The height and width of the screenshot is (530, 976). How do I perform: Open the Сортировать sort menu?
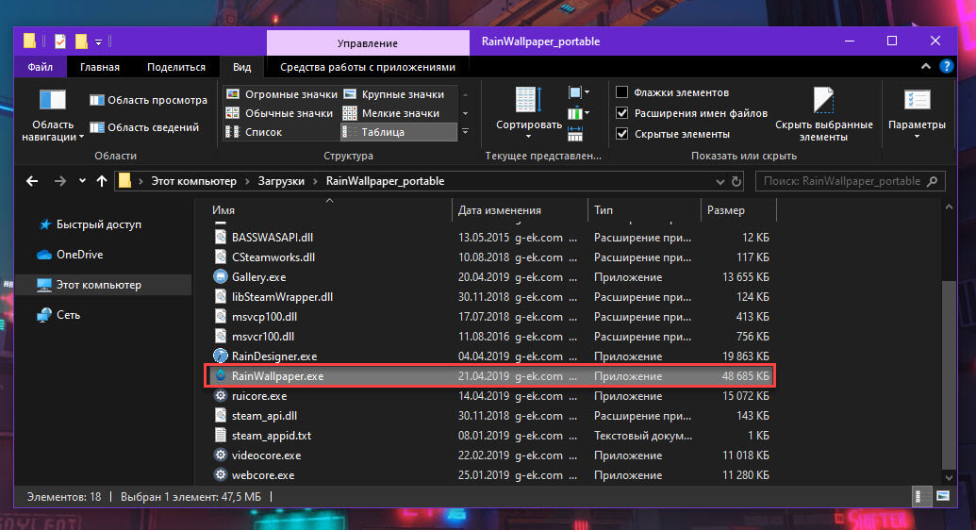[x=528, y=113]
